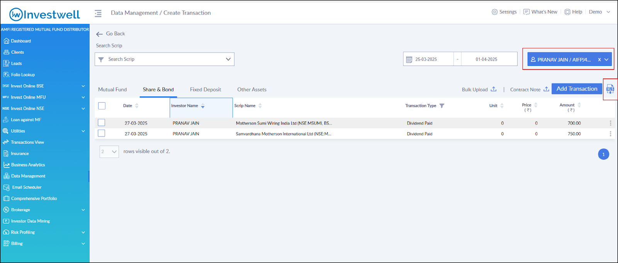The height and width of the screenshot is (263, 618).
Task: Click the Investwell logo
Action: (44, 14)
